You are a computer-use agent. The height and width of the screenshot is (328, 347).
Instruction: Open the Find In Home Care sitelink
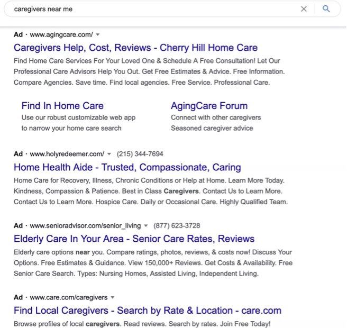tap(62, 106)
